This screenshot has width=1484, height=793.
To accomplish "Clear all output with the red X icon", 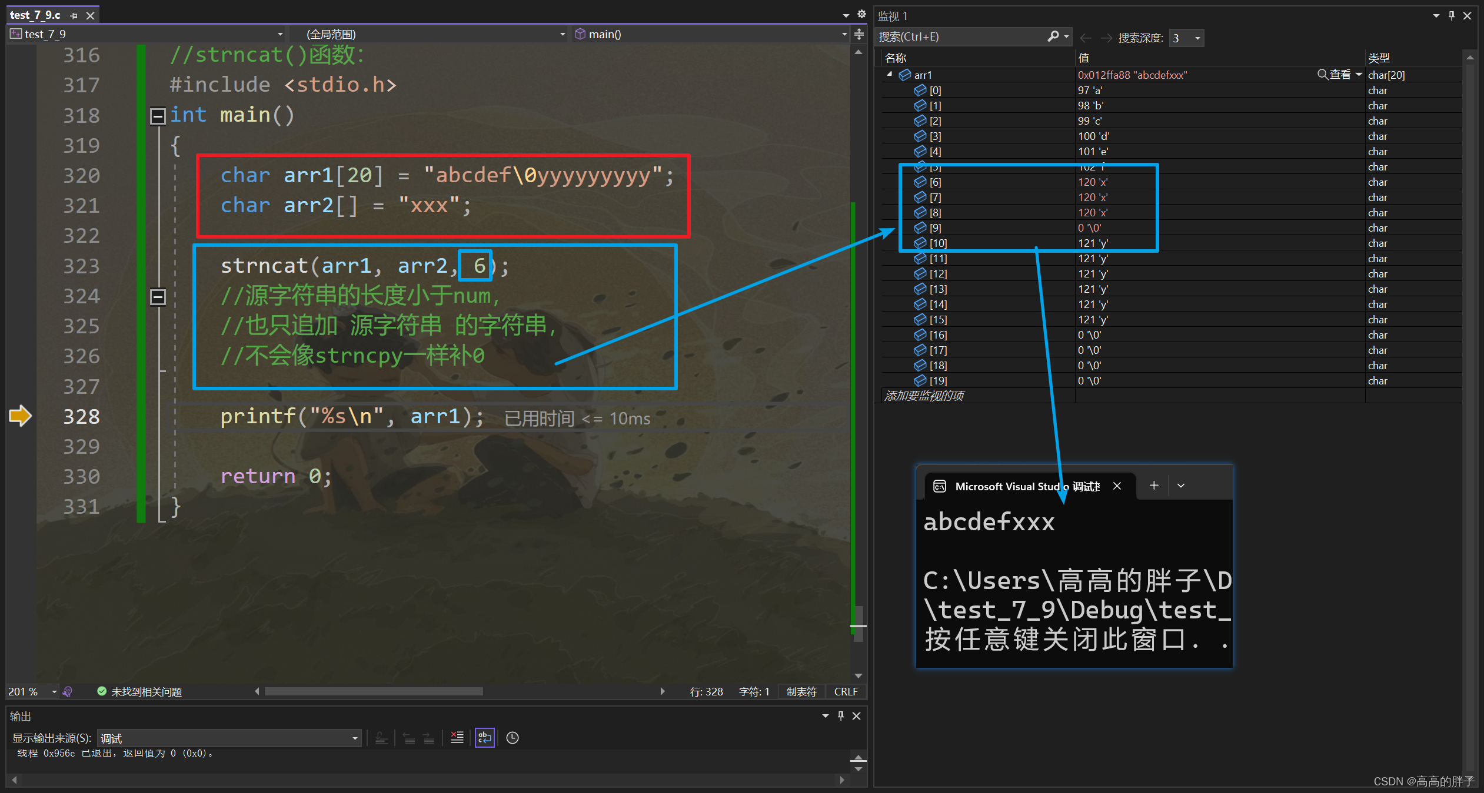I will 457,738.
